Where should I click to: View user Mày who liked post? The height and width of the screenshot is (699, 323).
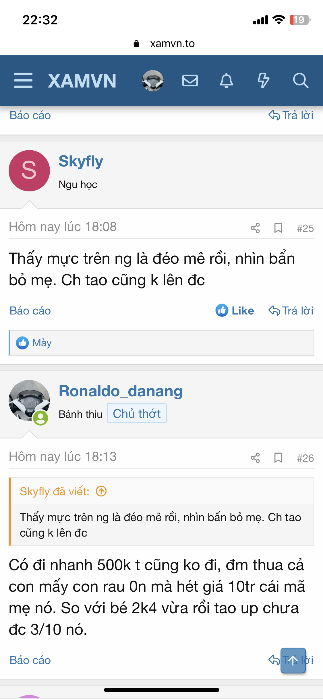pyautogui.click(x=42, y=343)
